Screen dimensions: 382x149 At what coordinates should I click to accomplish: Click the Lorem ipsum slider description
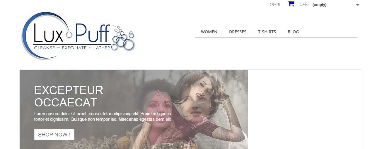point(103,116)
